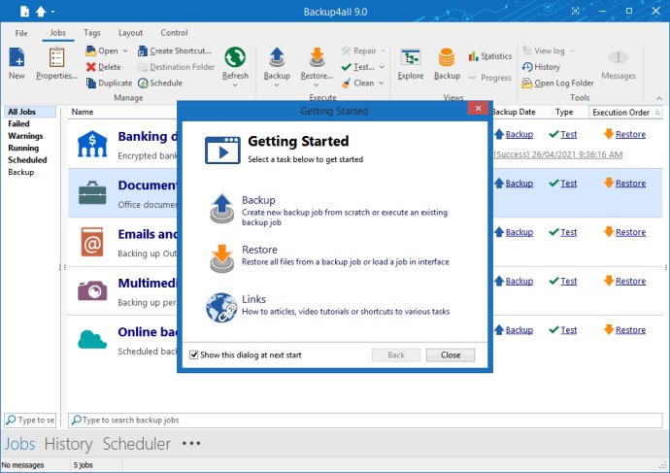Click the Banking job bank icon
The height and width of the screenshot is (473, 670).
click(92, 144)
